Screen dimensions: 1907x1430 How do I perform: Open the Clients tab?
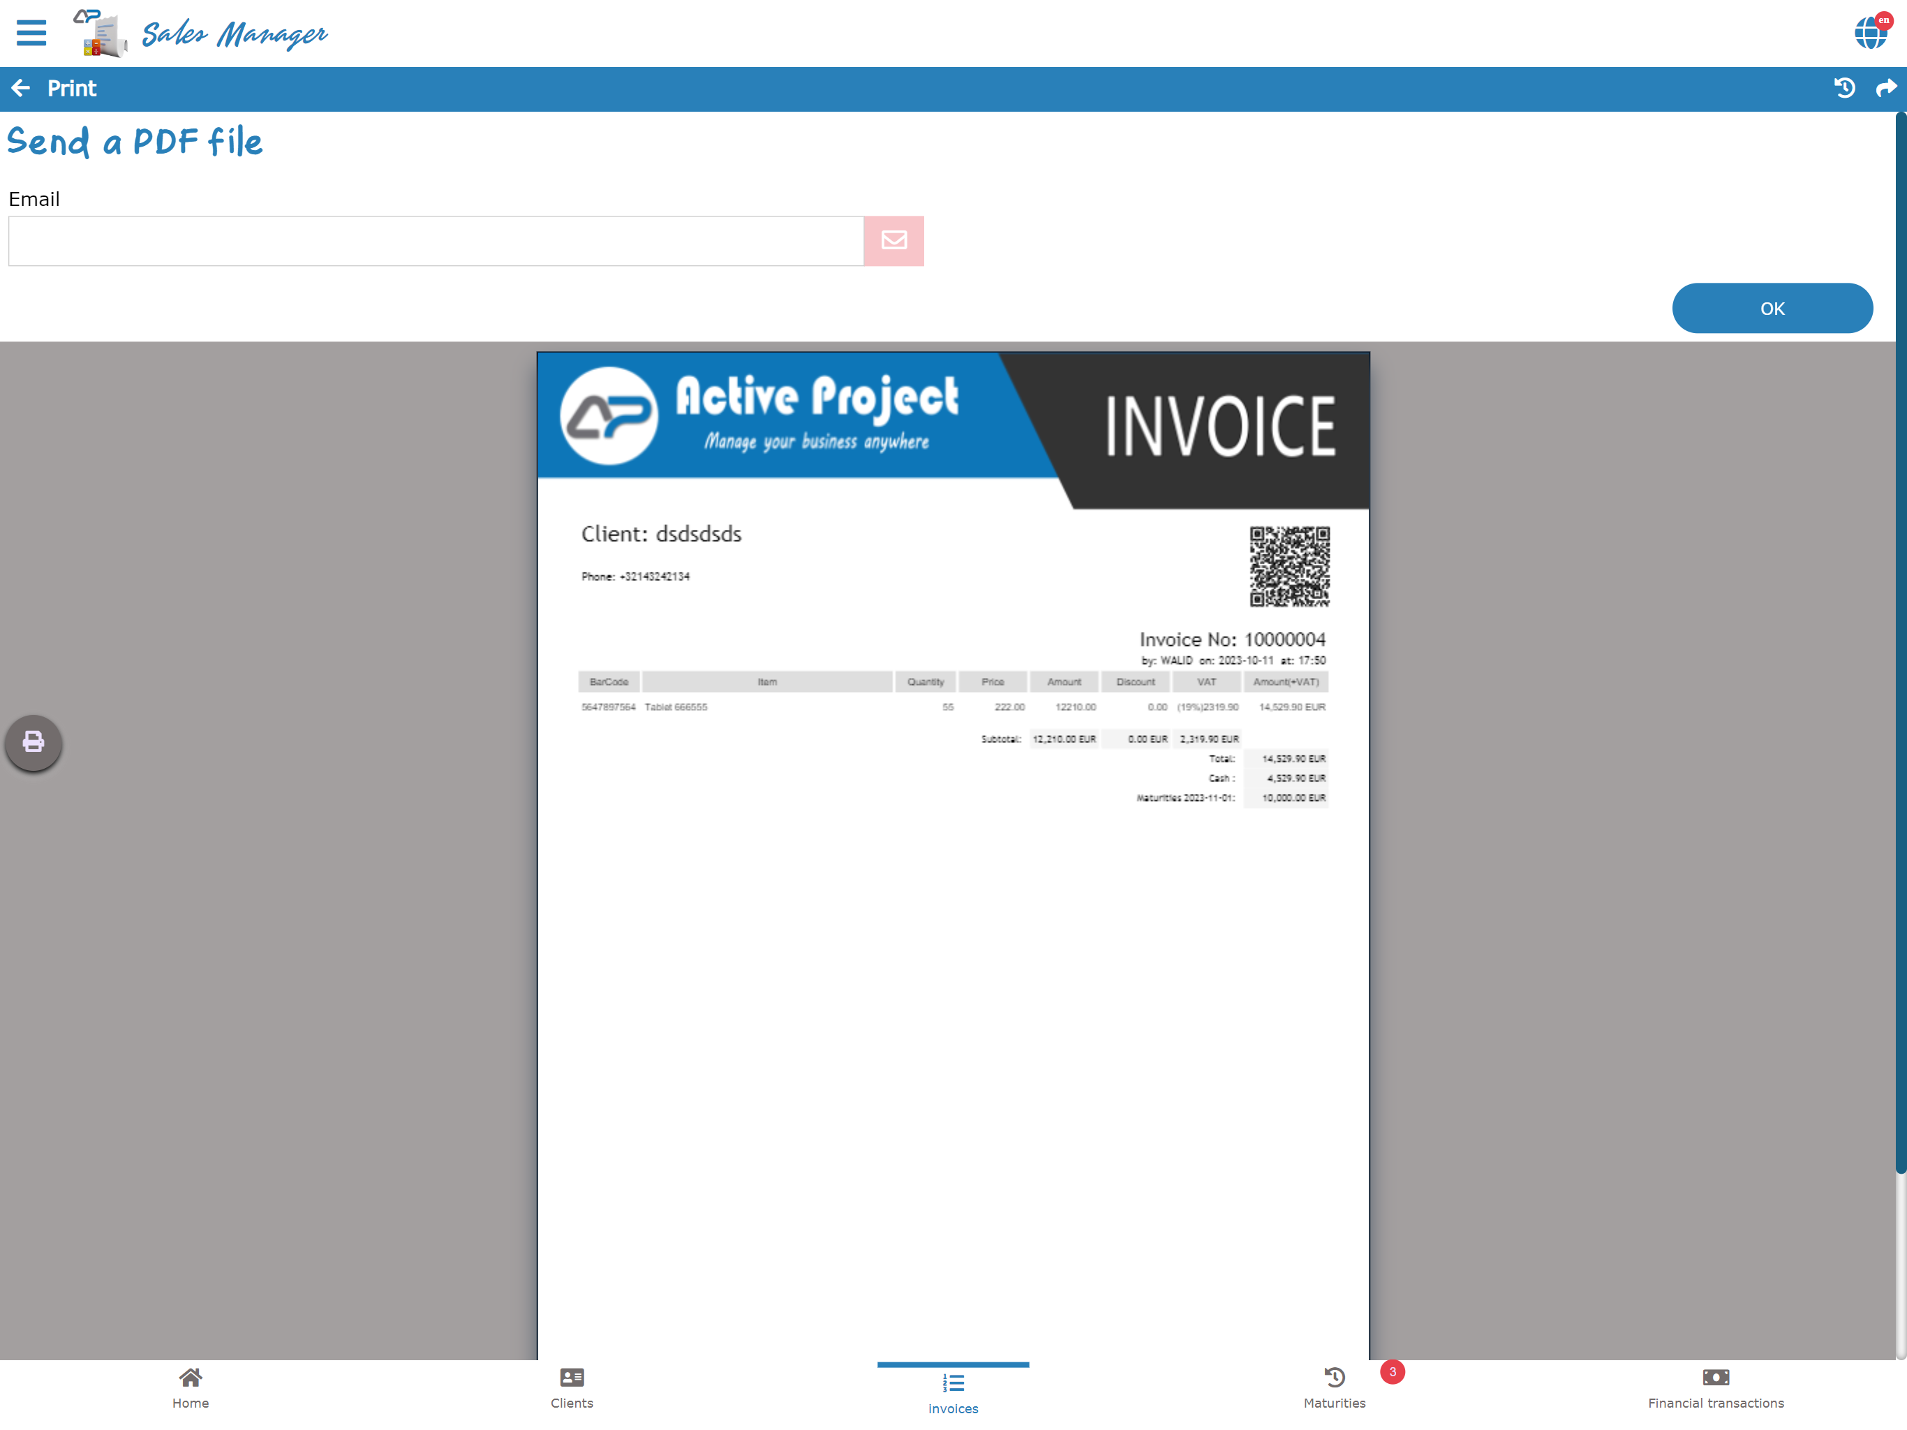(572, 1389)
